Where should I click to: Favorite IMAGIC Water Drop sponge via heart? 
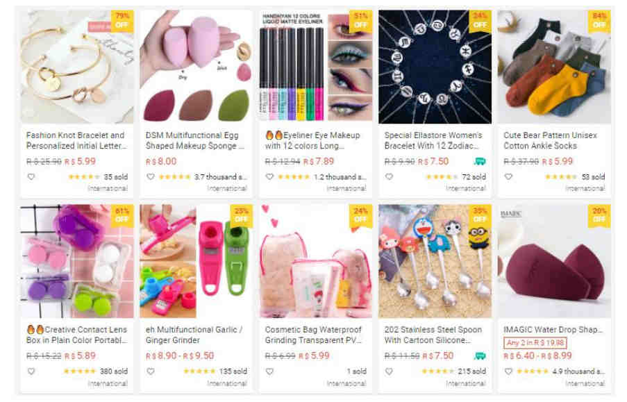(508, 371)
